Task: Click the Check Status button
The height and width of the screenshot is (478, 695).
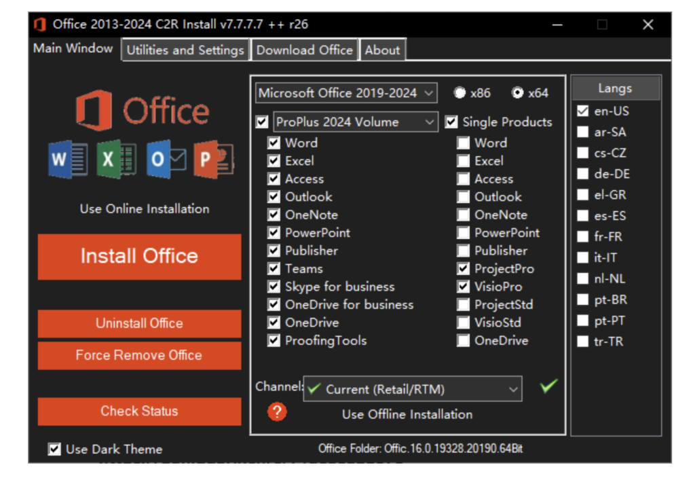Action: (x=139, y=411)
